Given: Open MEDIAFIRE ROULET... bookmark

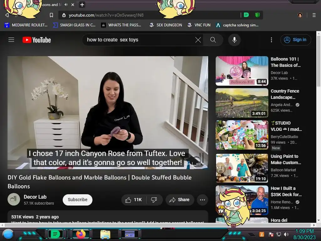Looking at the screenshot, I should [x=26, y=25].
